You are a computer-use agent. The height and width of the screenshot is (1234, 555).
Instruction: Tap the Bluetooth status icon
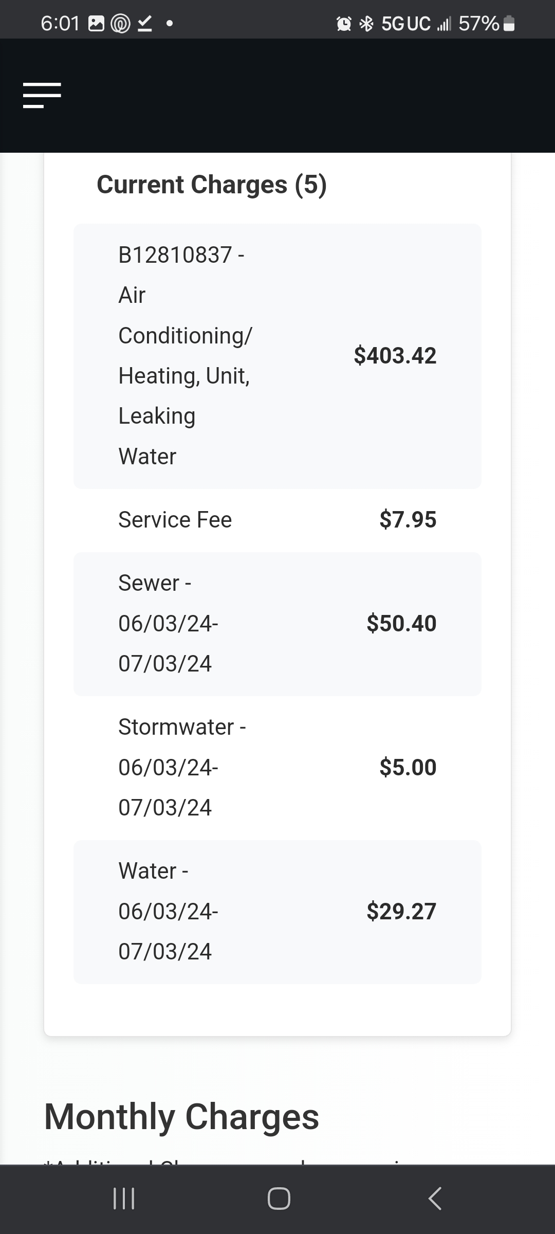pyautogui.click(x=366, y=24)
